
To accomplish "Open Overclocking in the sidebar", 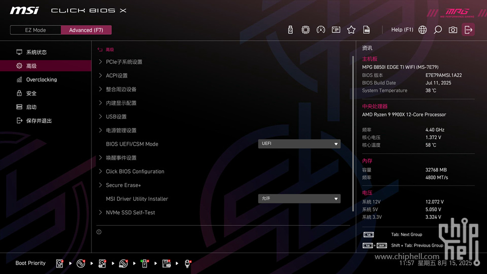I will tap(46, 80).
